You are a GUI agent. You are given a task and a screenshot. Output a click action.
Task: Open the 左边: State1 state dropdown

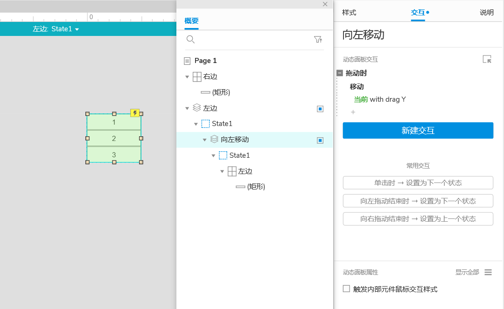(56, 29)
